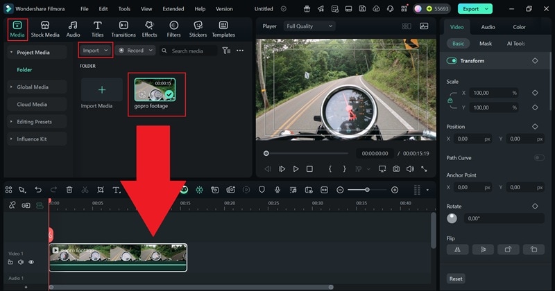Hide the Video 1 track with eye icon
The image size is (555, 291).
pos(31,262)
